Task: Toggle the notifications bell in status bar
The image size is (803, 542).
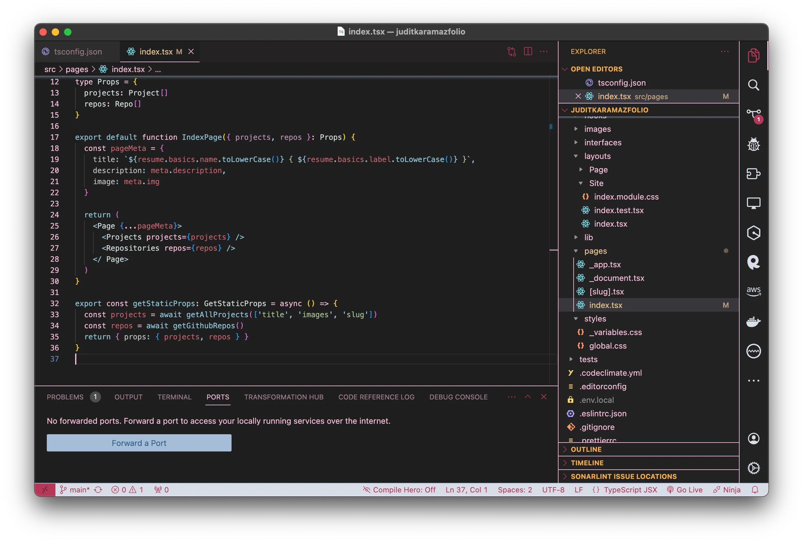Action: [x=755, y=489]
